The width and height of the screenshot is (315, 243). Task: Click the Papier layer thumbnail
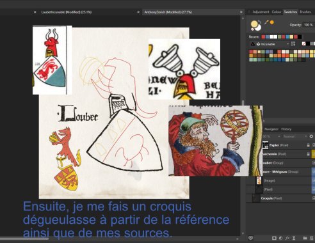(265, 145)
